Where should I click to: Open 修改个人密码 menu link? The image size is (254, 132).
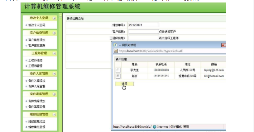(37, 25)
